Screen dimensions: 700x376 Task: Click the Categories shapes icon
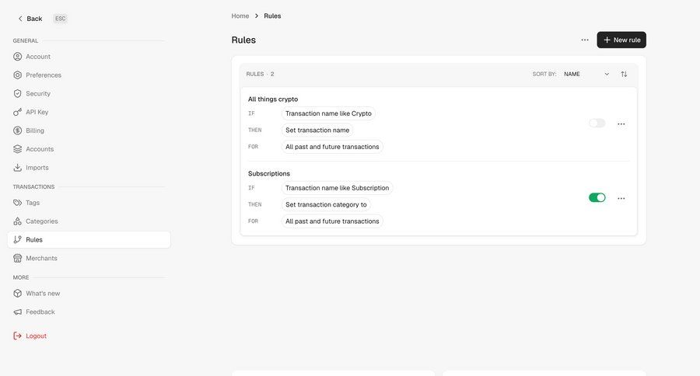click(x=17, y=221)
